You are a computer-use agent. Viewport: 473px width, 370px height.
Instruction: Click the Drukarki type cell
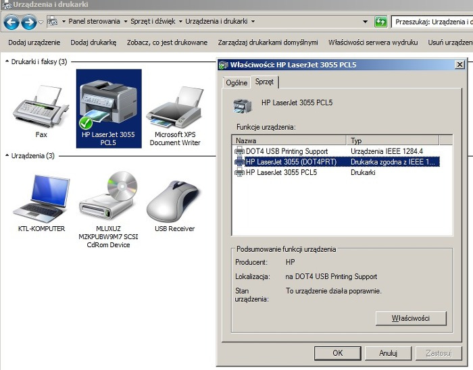(363, 172)
